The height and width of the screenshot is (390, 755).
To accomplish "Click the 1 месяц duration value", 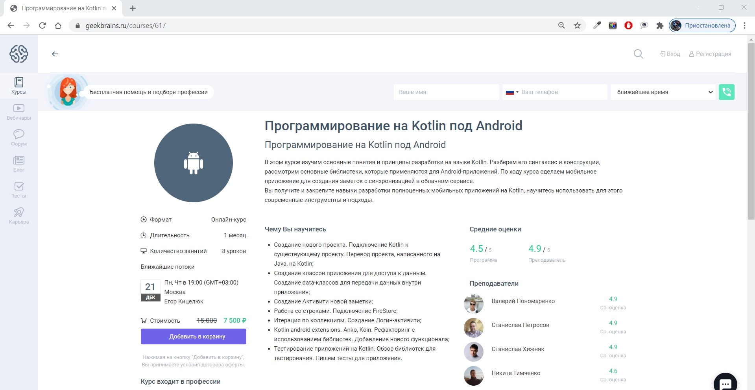I will click(x=235, y=235).
